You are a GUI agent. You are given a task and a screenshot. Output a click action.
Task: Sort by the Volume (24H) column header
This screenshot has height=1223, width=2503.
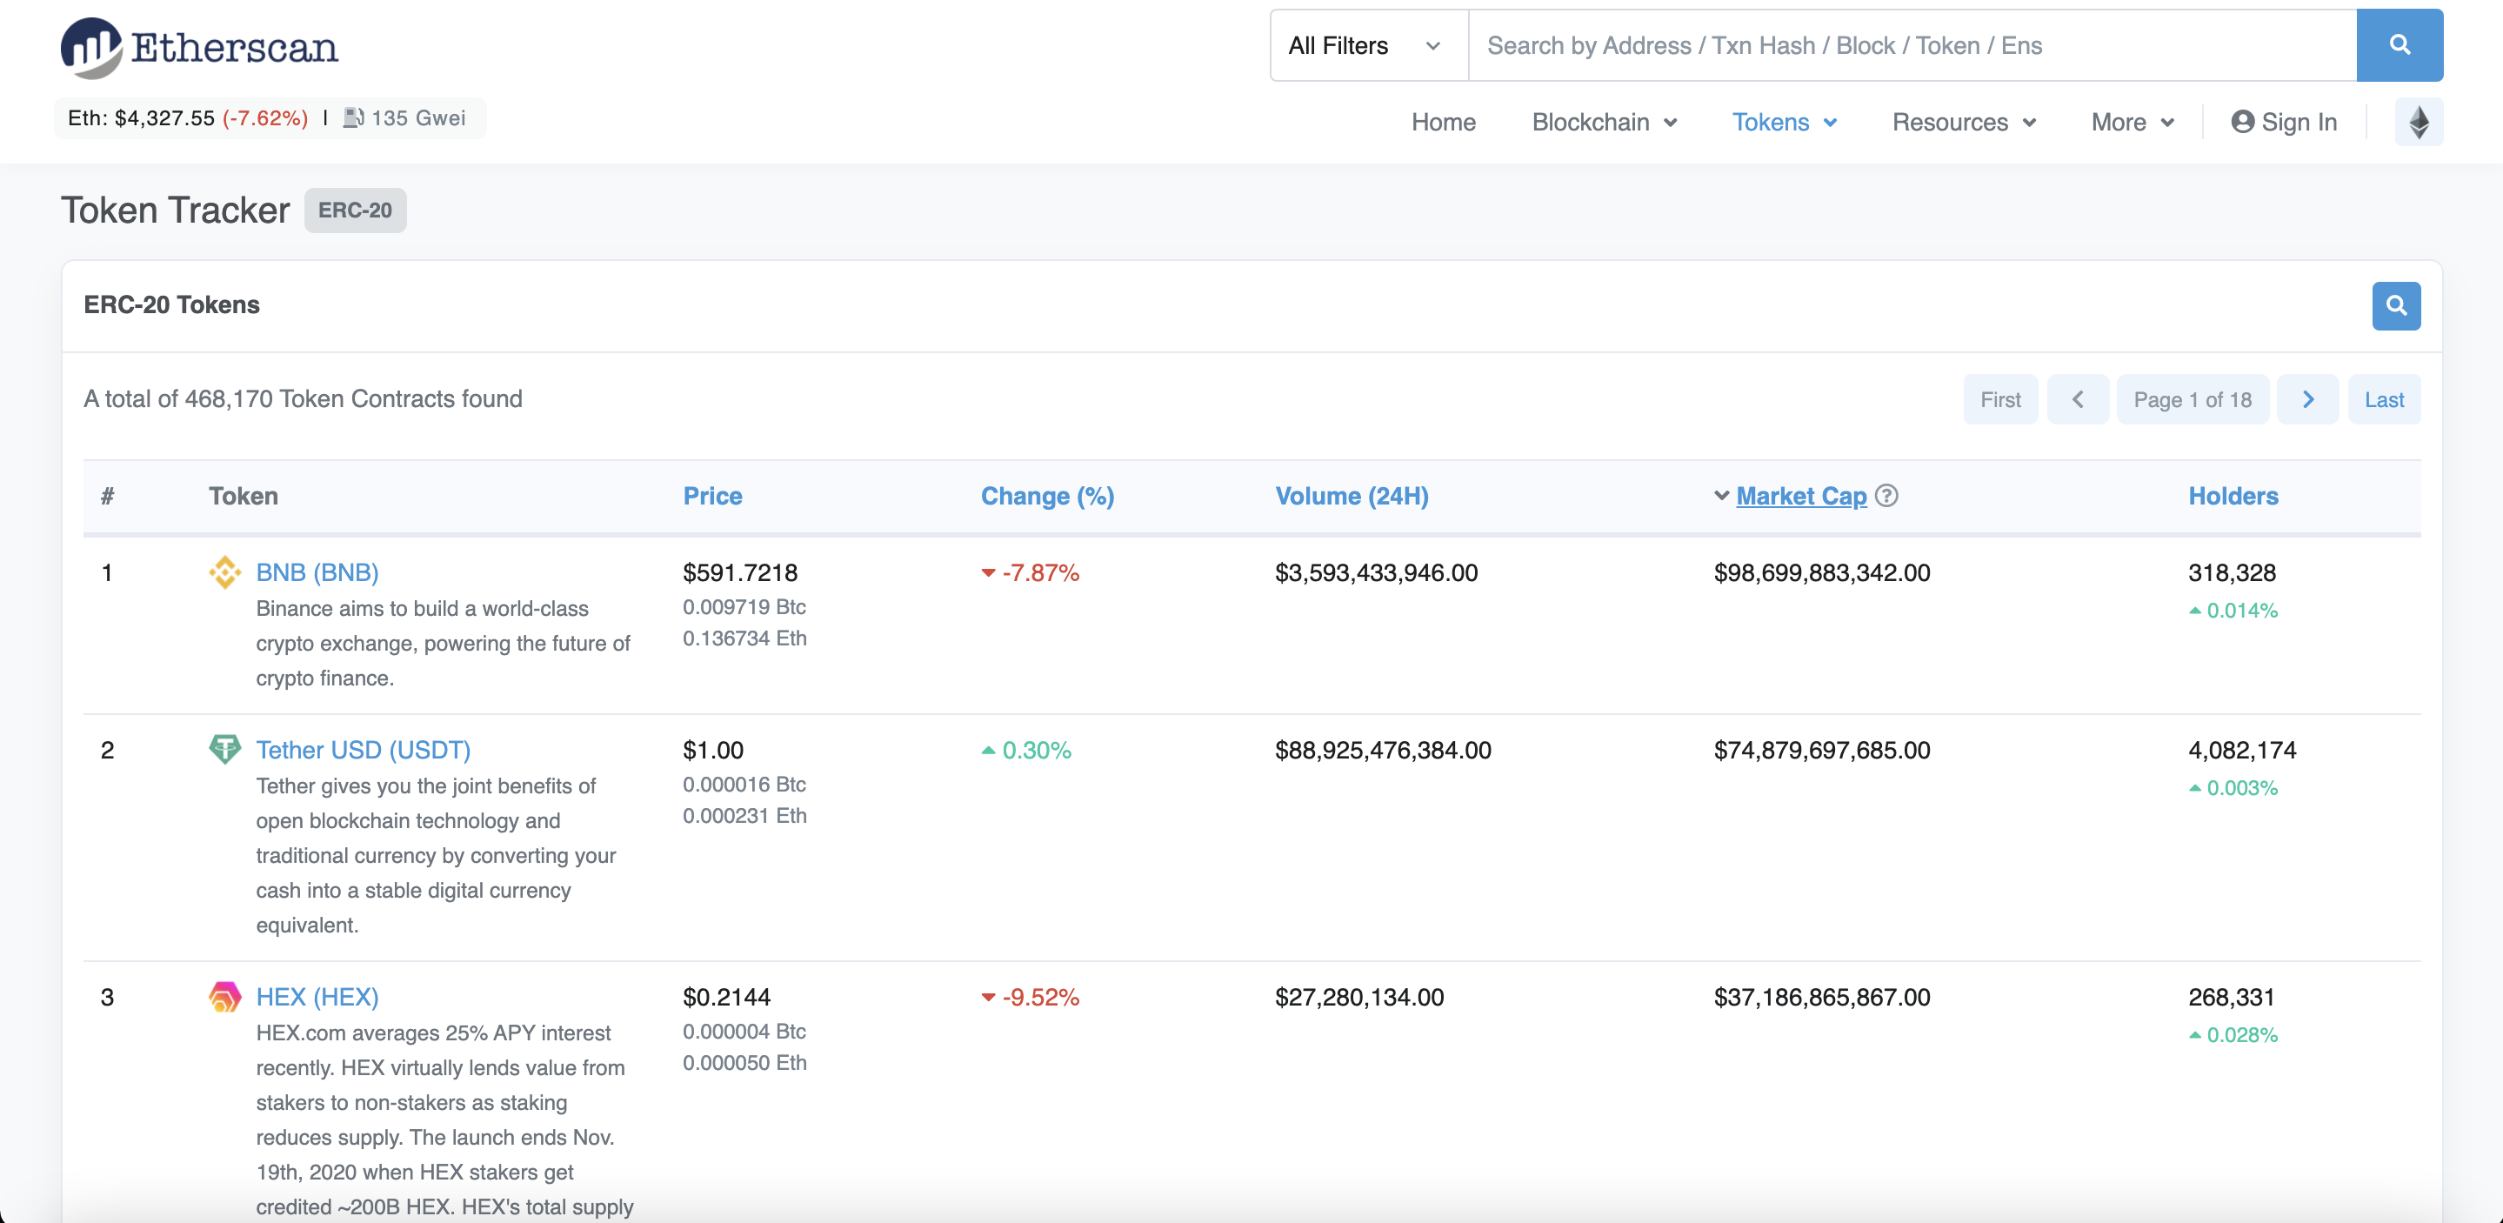pos(1352,496)
